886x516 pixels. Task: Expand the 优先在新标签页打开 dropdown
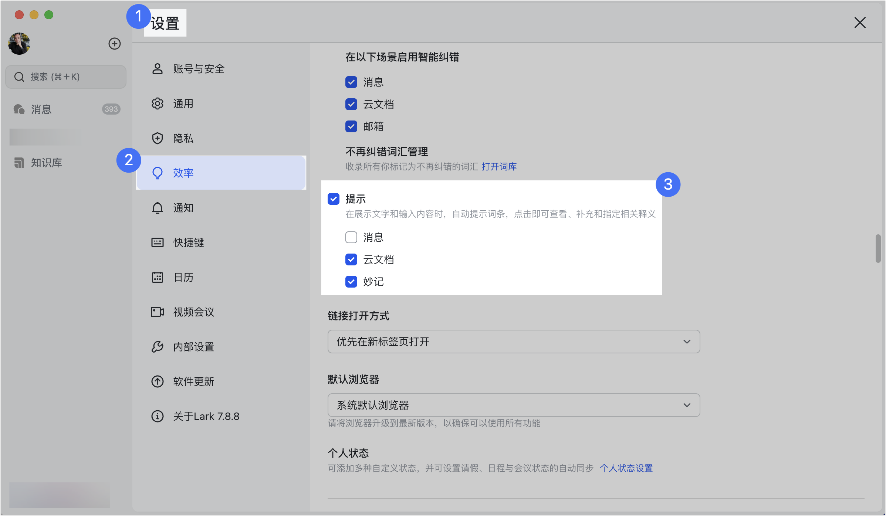513,342
